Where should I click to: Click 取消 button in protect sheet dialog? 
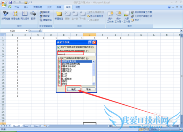pos(89,89)
